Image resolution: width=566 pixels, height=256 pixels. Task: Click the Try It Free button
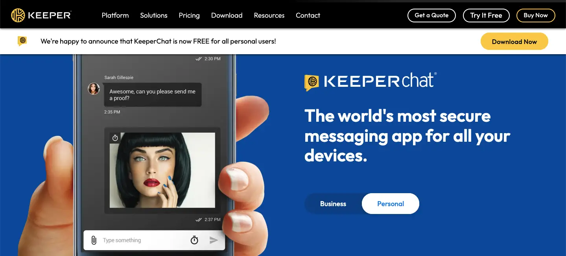coord(486,15)
